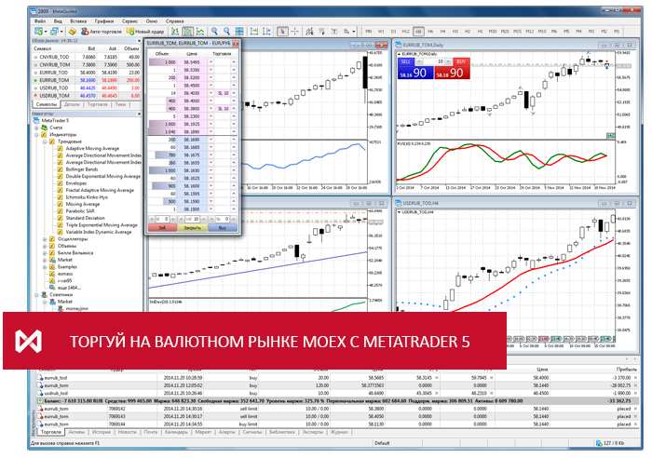
Task: Toggle chart shift icon
Action: (x=267, y=31)
